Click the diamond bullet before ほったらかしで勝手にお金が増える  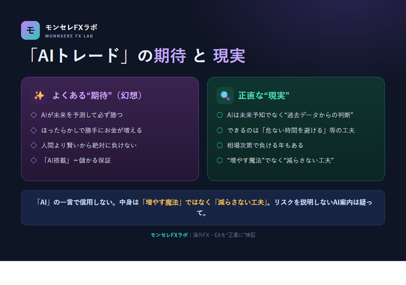coord(33,130)
